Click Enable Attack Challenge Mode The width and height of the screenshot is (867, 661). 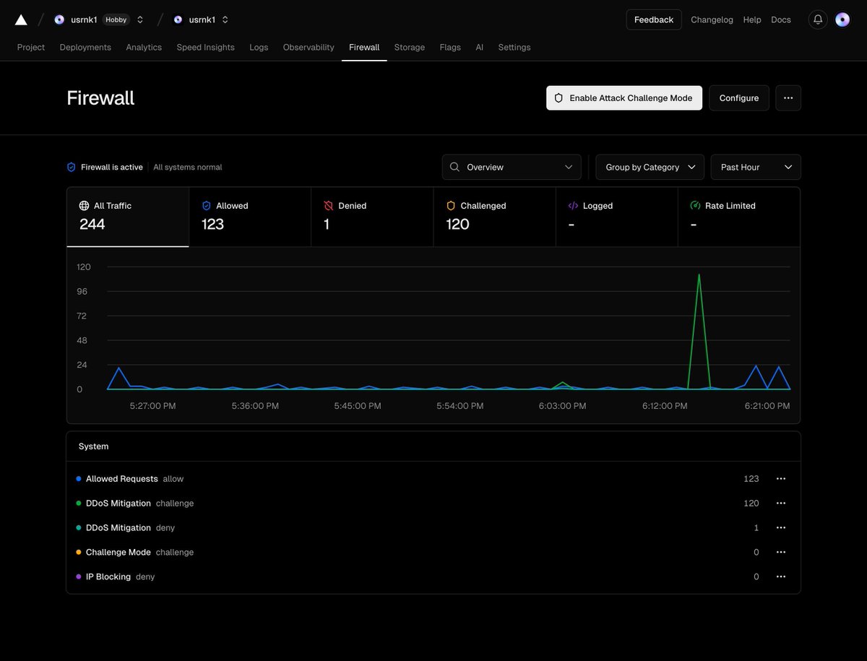coord(624,98)
